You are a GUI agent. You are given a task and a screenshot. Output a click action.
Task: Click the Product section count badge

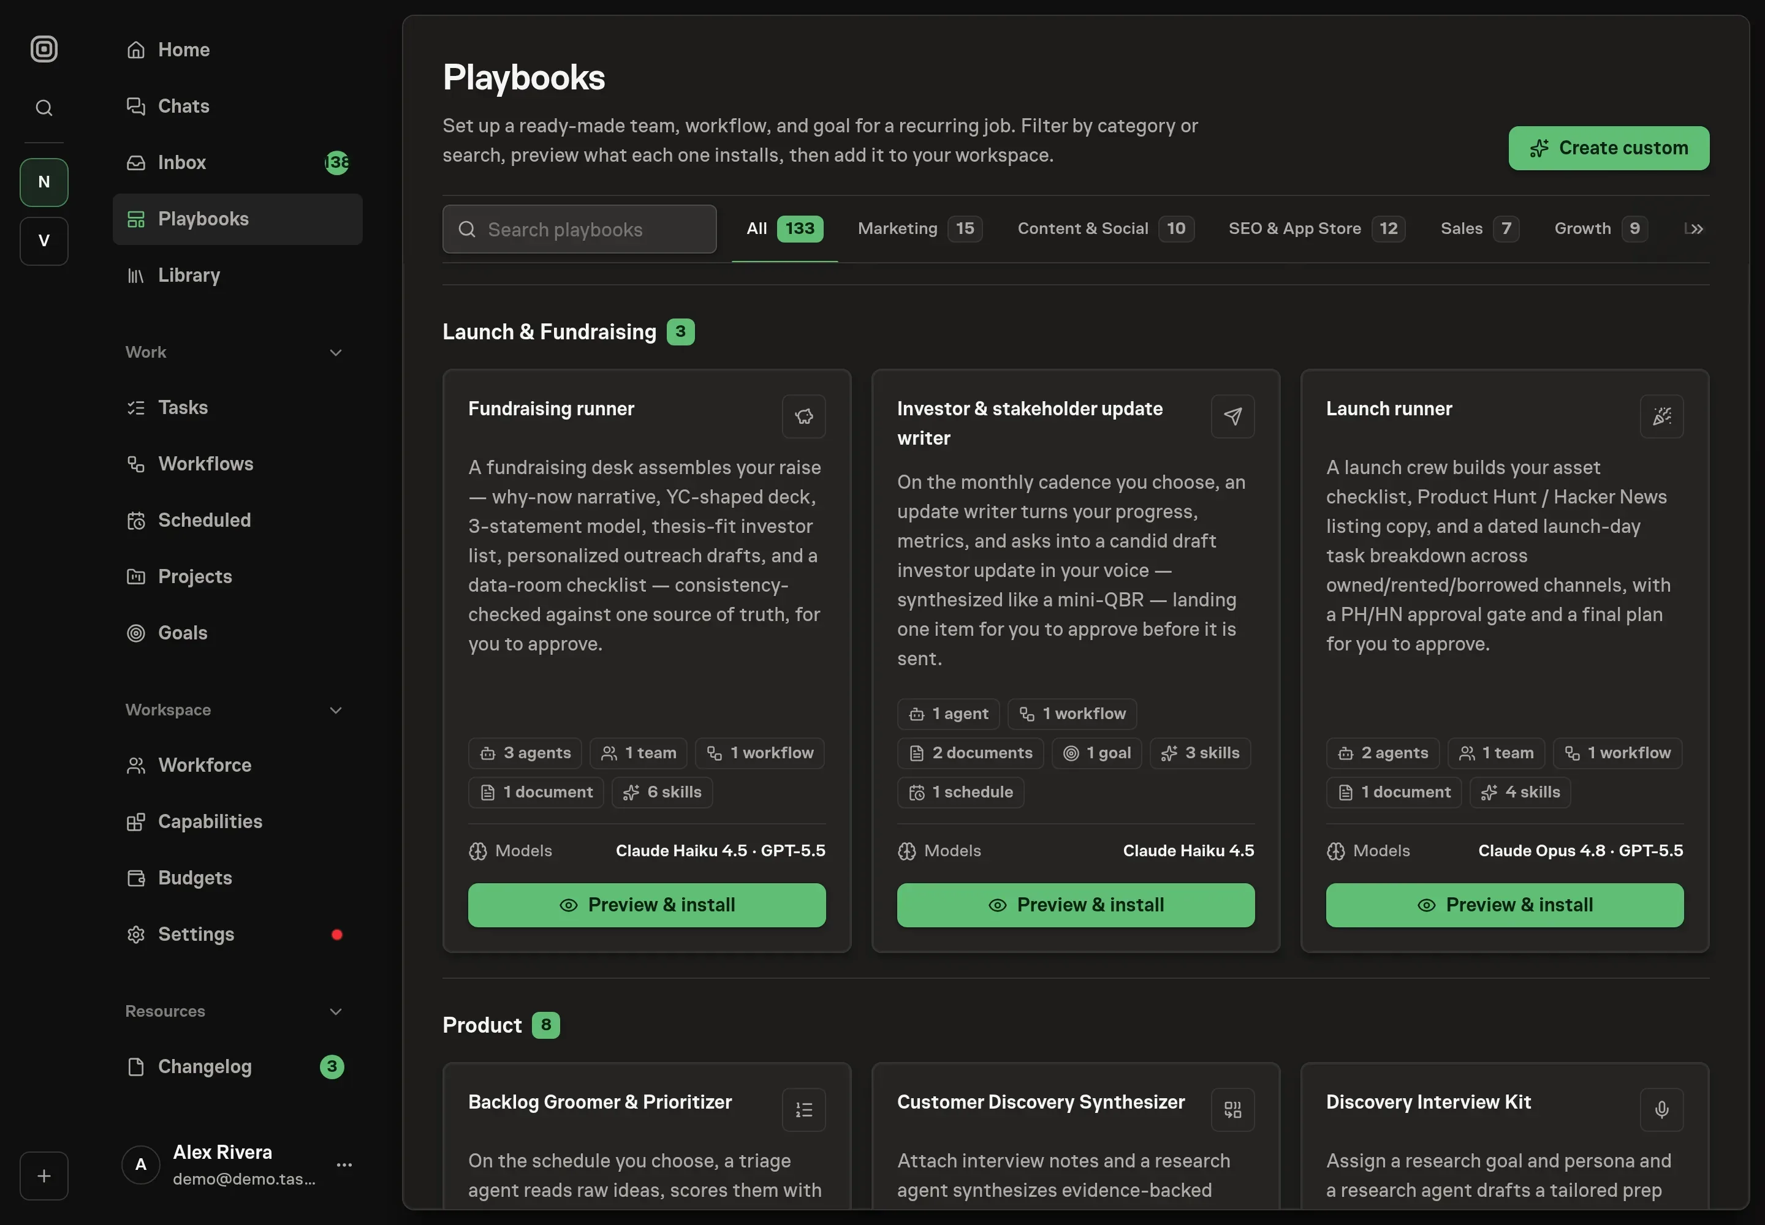pyautogui.click(x=546, y=1025)
